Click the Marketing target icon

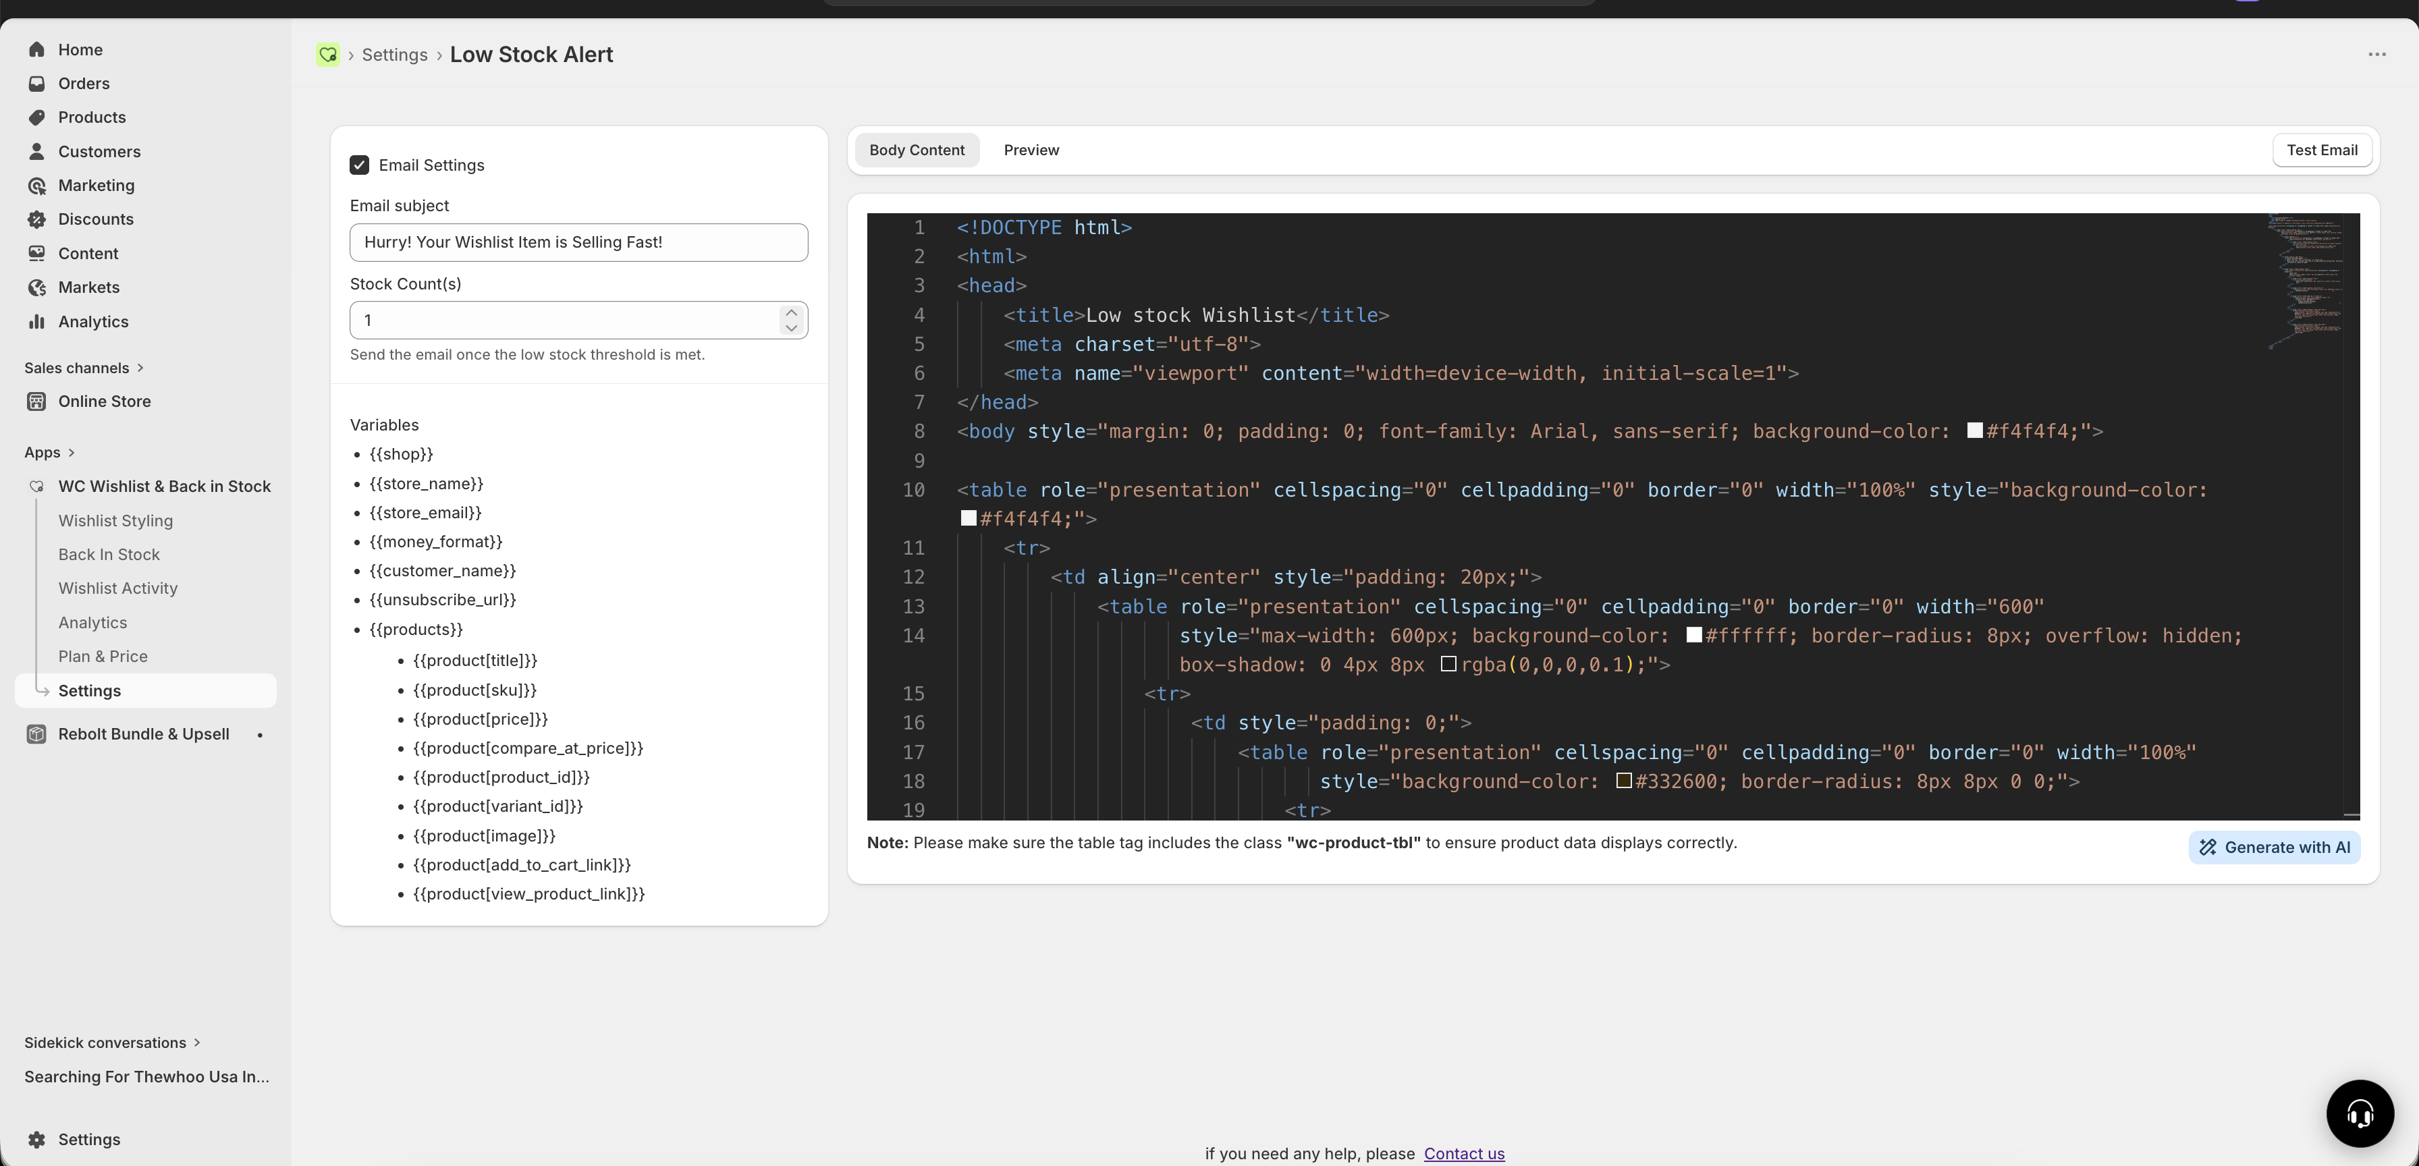point(36,186)
